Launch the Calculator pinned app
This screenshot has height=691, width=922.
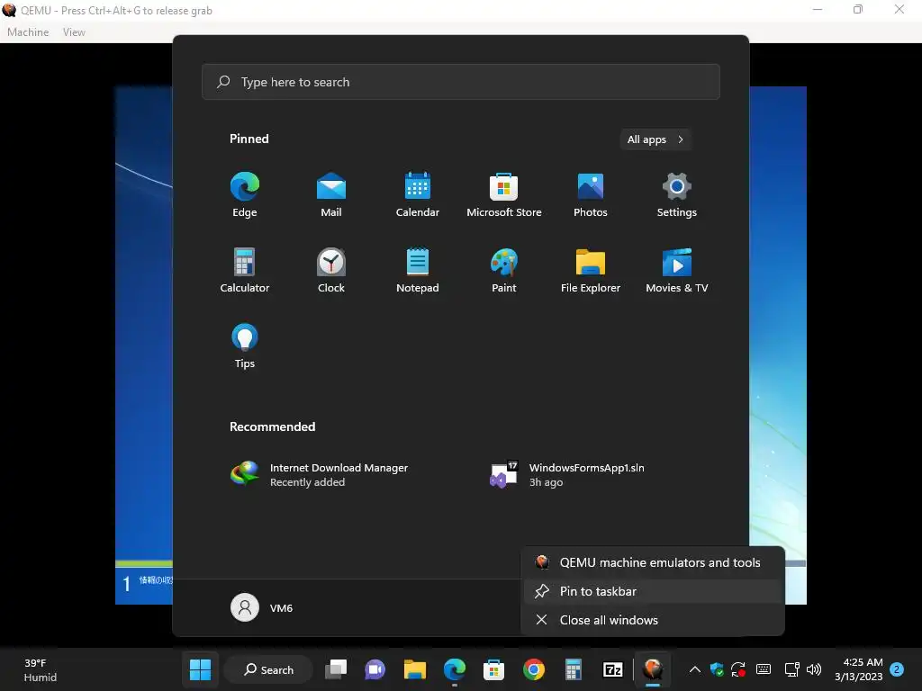[x=245, y=270]
